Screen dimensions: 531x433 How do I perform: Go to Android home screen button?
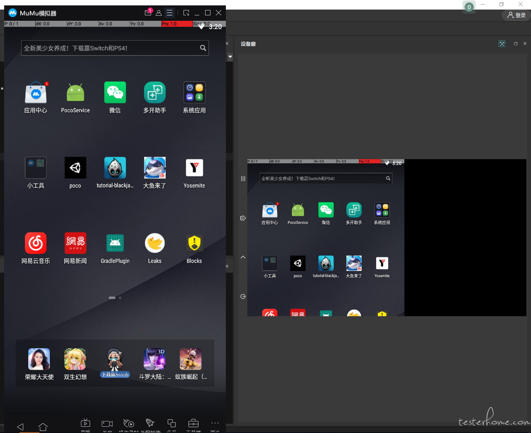(x=43, y=427)
